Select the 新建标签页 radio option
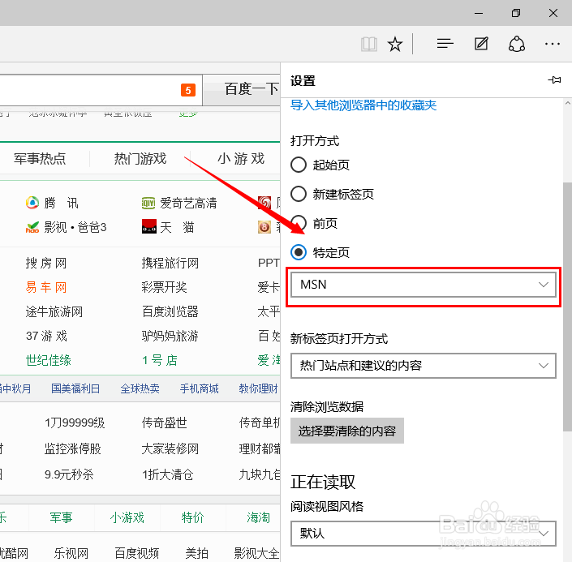Viewport: 572px width, 562px height. pos(299,194)
